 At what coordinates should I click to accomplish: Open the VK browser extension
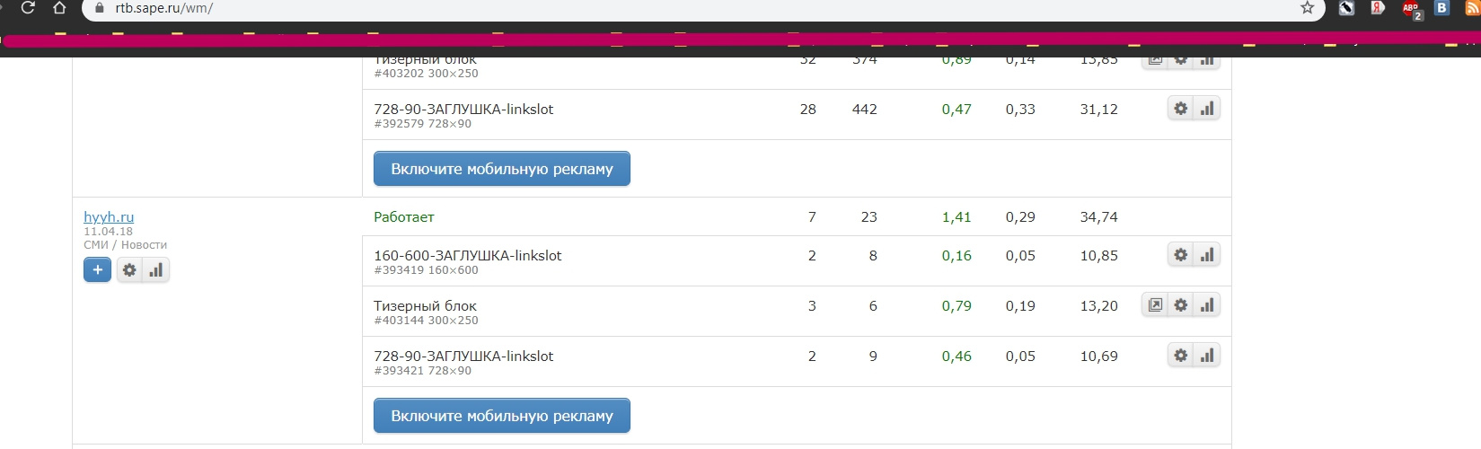point(1441,8)
